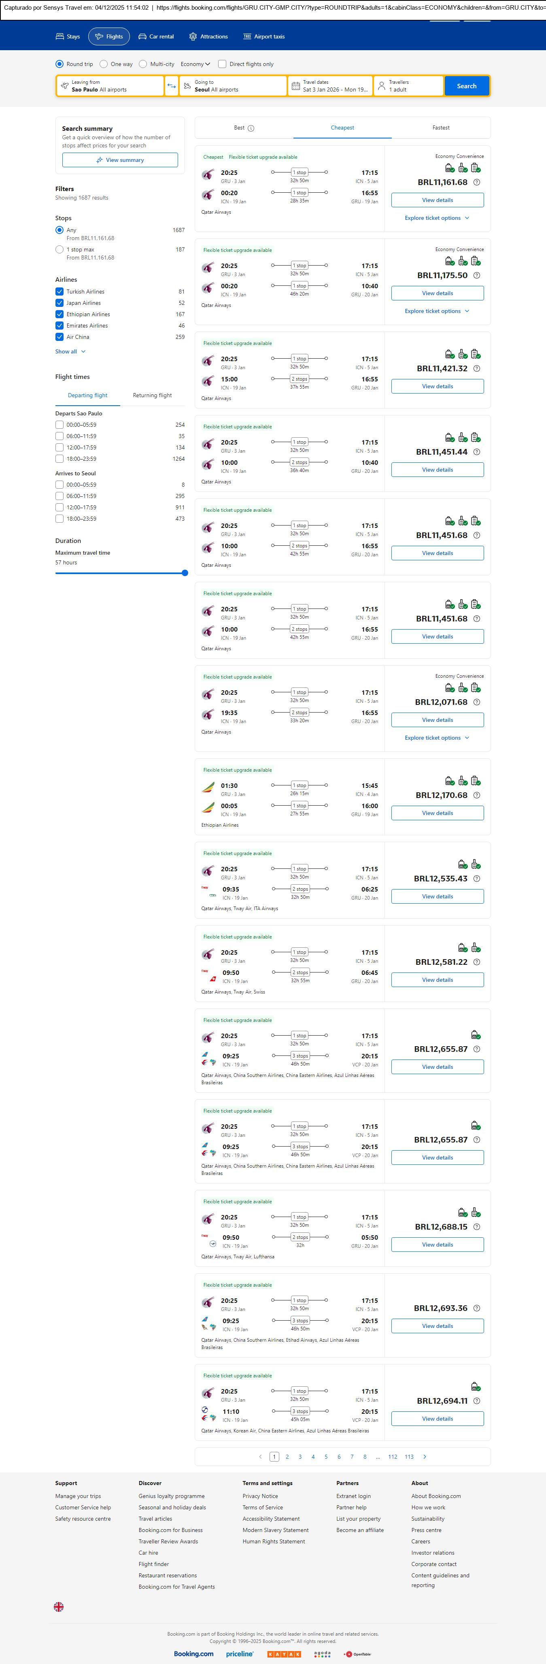The image size is (546, 1664).
Task: Click the Attractions icon in top navigation
Action: tap(193, 37)
